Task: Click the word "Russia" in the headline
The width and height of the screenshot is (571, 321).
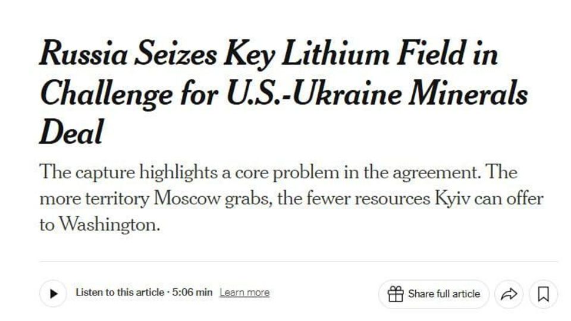Action: coord(83,54)
